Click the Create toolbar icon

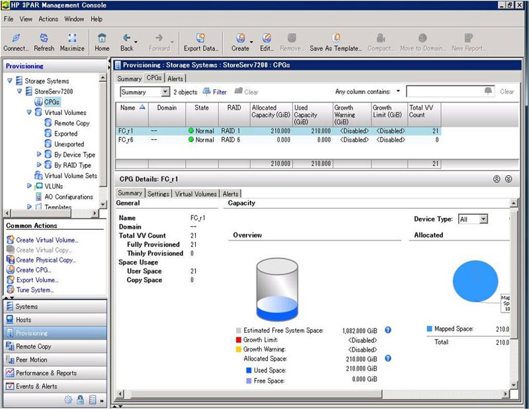pyautogui.click(x=241, y=38)
